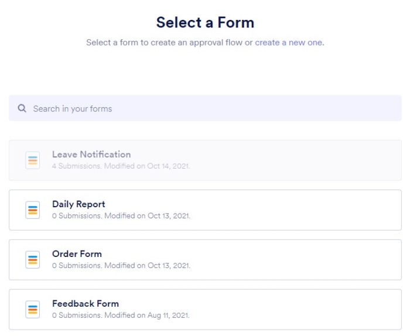This screenshot has height=336, width=410.
Task: Click the Order Form list icon
Action: (x=33, y=260)
